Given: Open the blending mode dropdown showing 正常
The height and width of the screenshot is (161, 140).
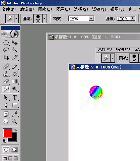Looking at the screenshot, I should click(x=81, y=18).
